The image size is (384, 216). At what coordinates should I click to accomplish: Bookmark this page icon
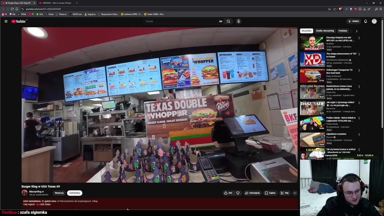coord(17,9)
